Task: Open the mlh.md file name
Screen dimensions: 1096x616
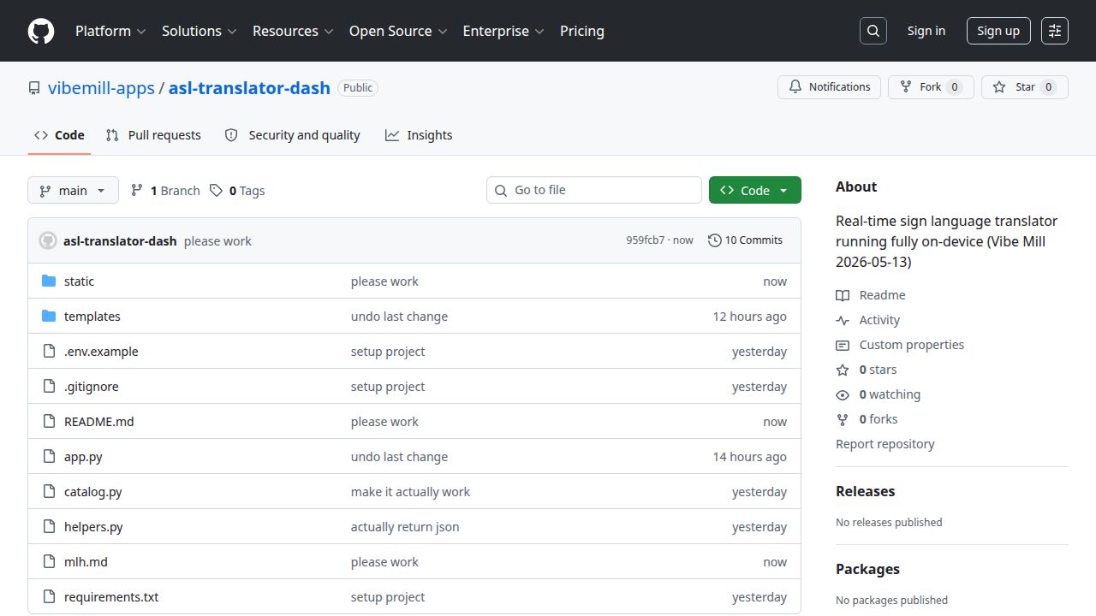Action: (86, 562)
